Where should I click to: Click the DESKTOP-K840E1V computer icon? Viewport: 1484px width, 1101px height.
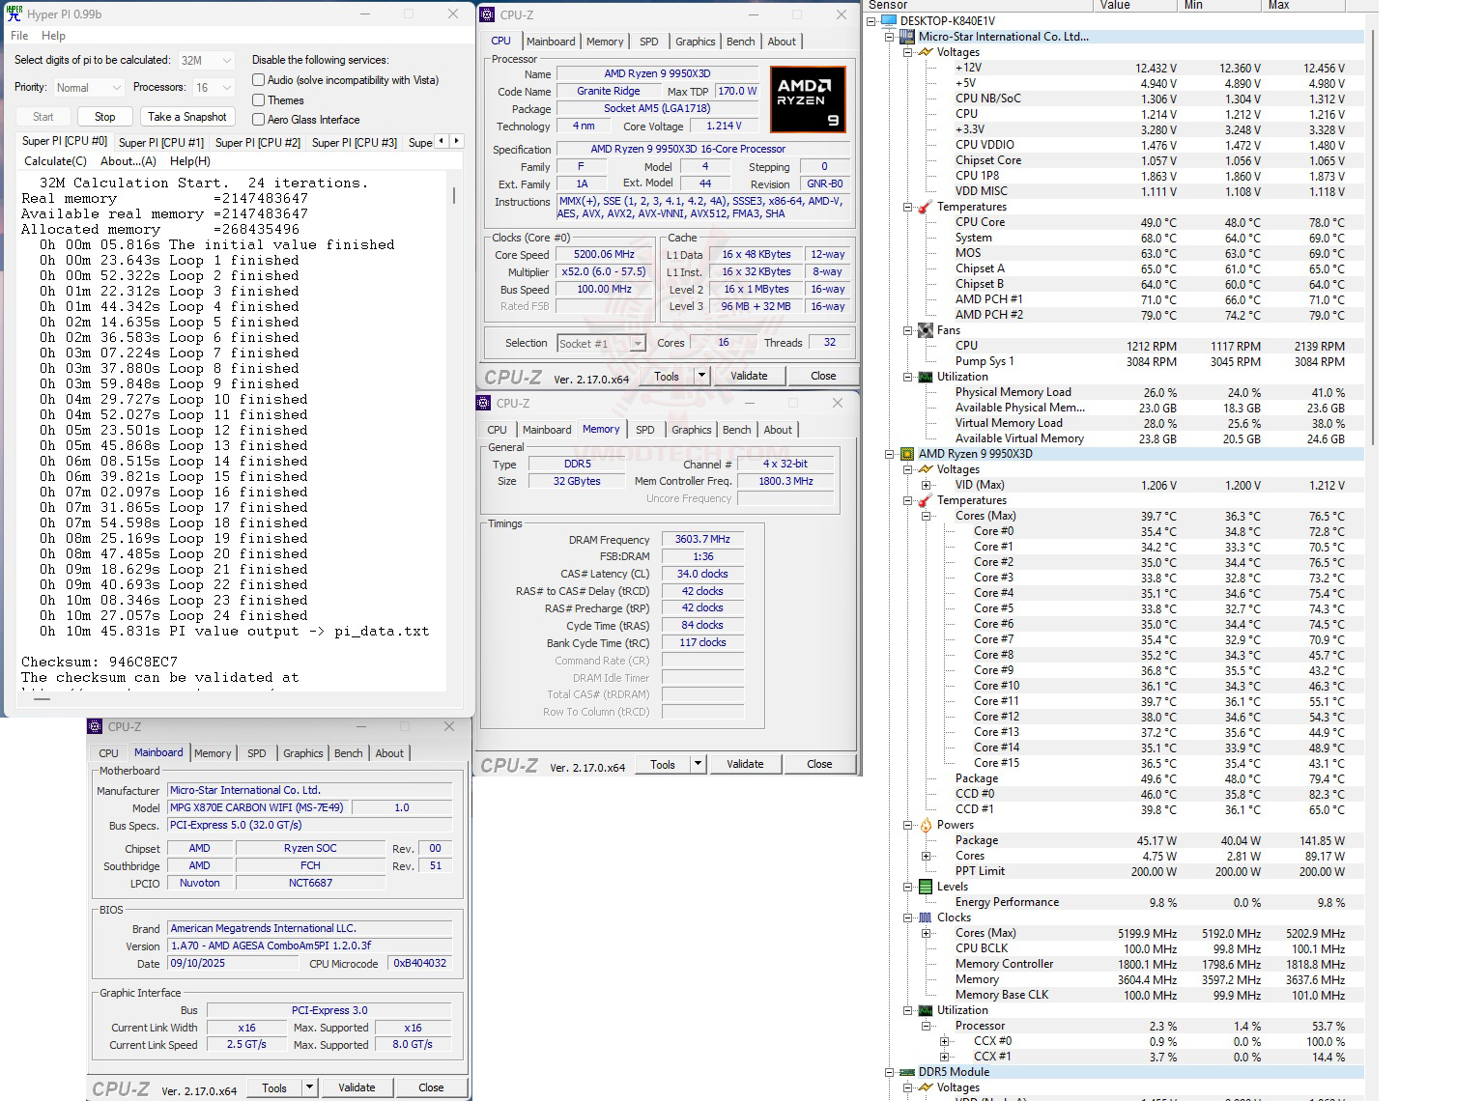(x=888, y=21)
